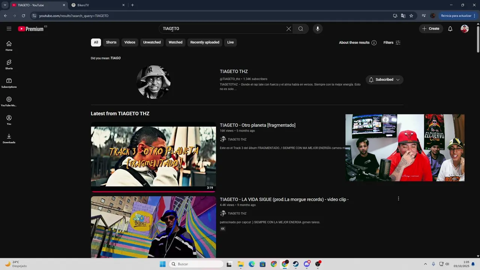View site information icon in address bar
This screenshot has width=480, height=270.
click(x=34, y=16)
